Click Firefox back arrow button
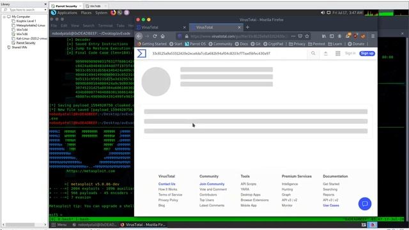This screenshot has width=409, height=230. coord(139,36)
